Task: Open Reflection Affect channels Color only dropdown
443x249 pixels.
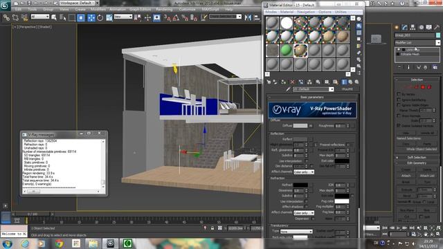Action: pyautogui.click(x=304, y=172)
